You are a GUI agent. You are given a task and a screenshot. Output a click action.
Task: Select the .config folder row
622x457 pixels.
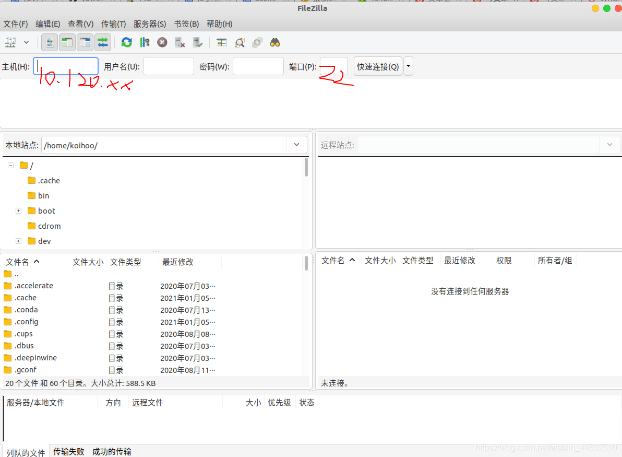click(x=152, y=322)
